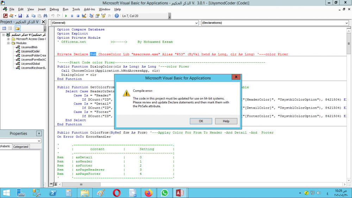The height and width of the screenshot is (198, 352).
Task: Click Copy toolbar icon
Action: tap(33, 16)
